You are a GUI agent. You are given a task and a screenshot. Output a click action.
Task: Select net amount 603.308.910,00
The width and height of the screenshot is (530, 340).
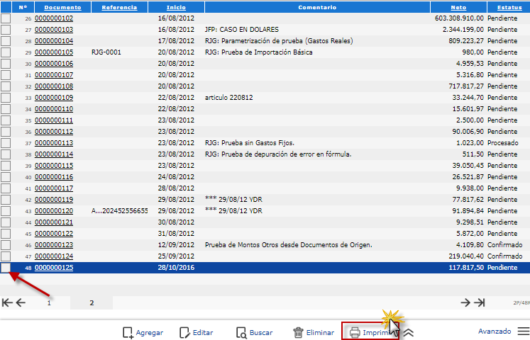459,18
